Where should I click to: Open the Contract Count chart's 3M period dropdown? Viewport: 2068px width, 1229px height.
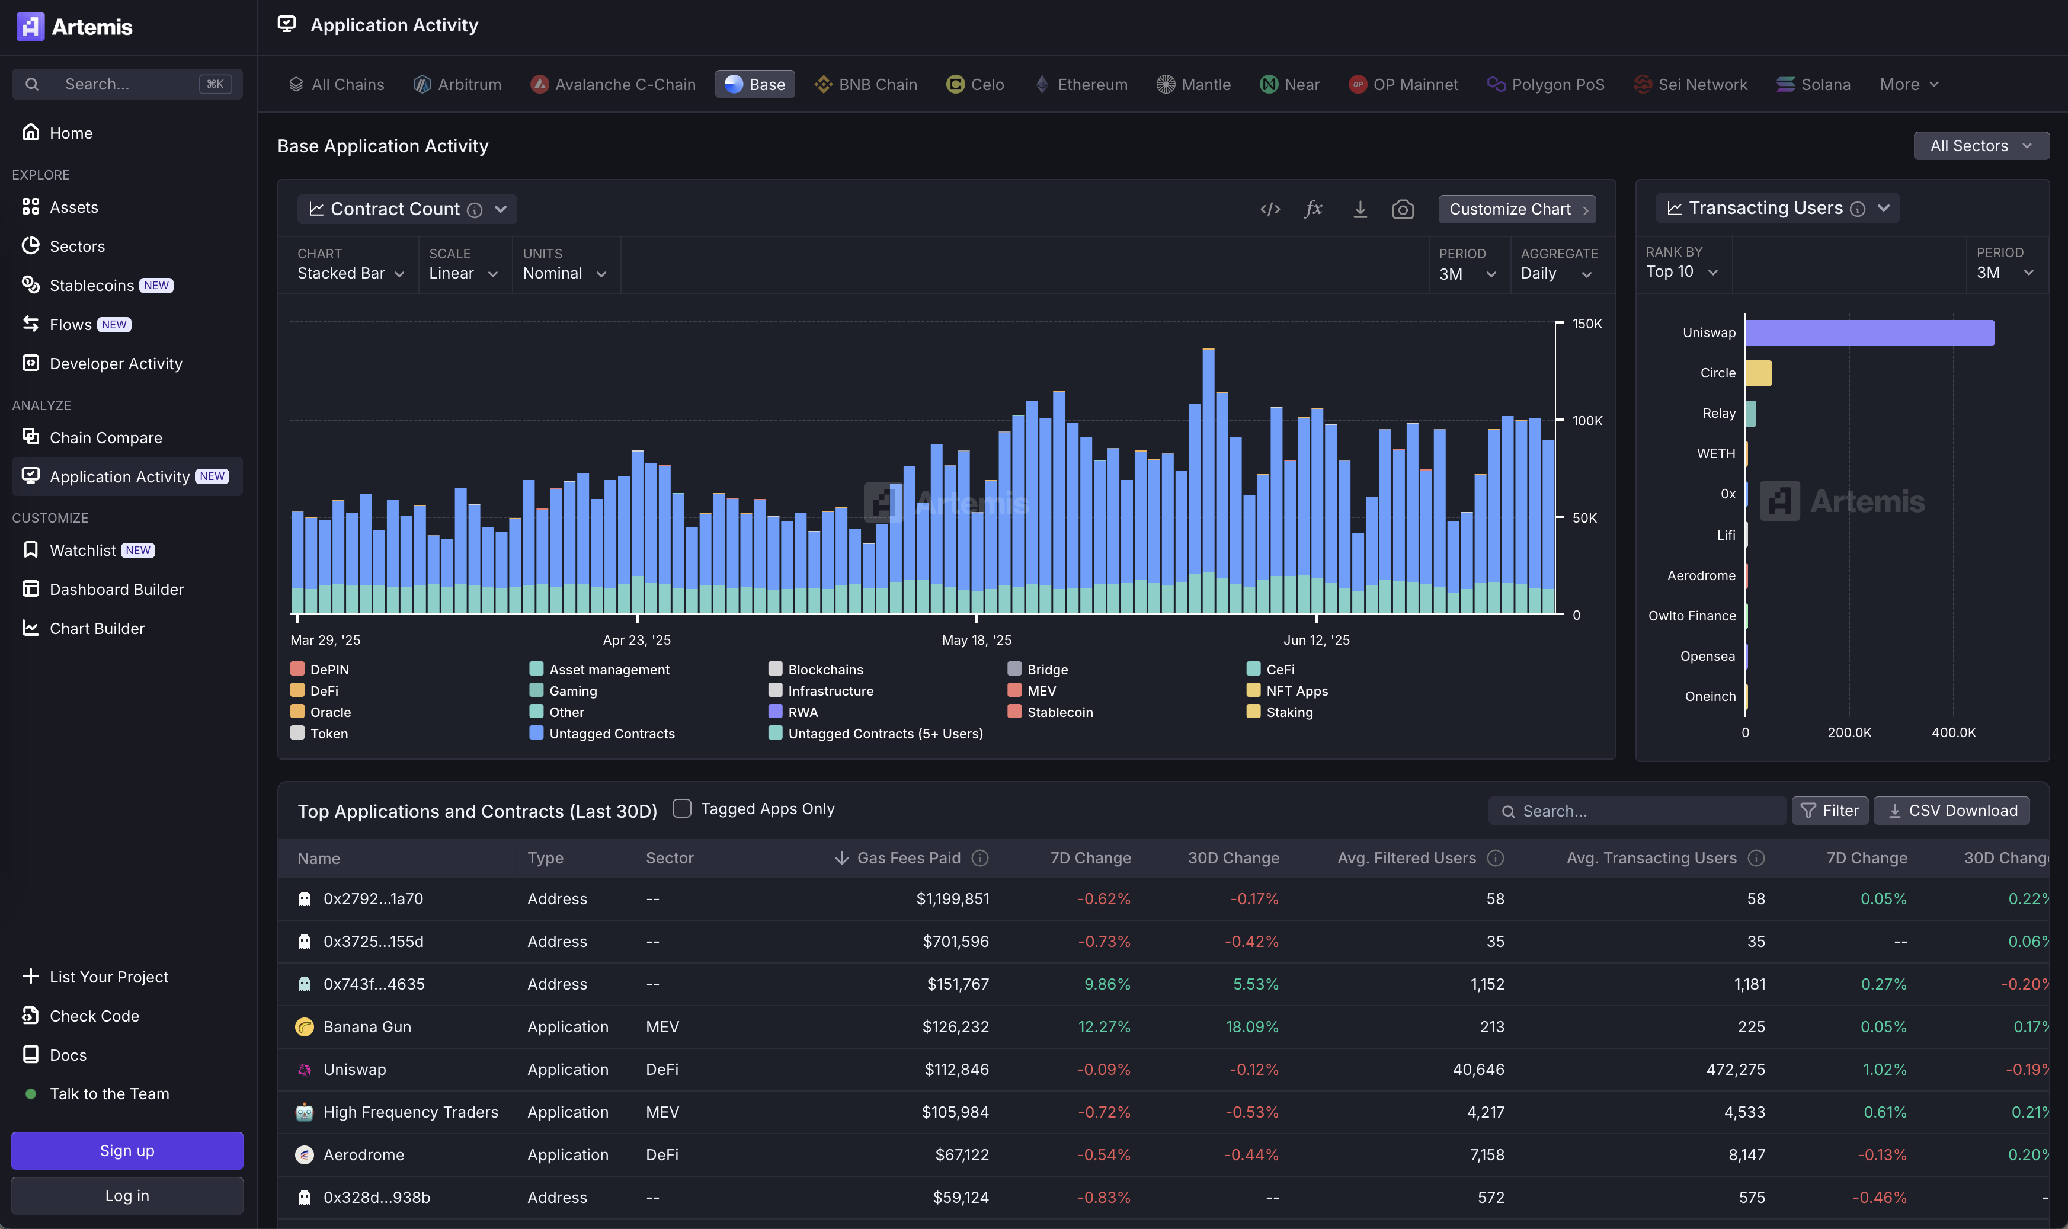1467,274
